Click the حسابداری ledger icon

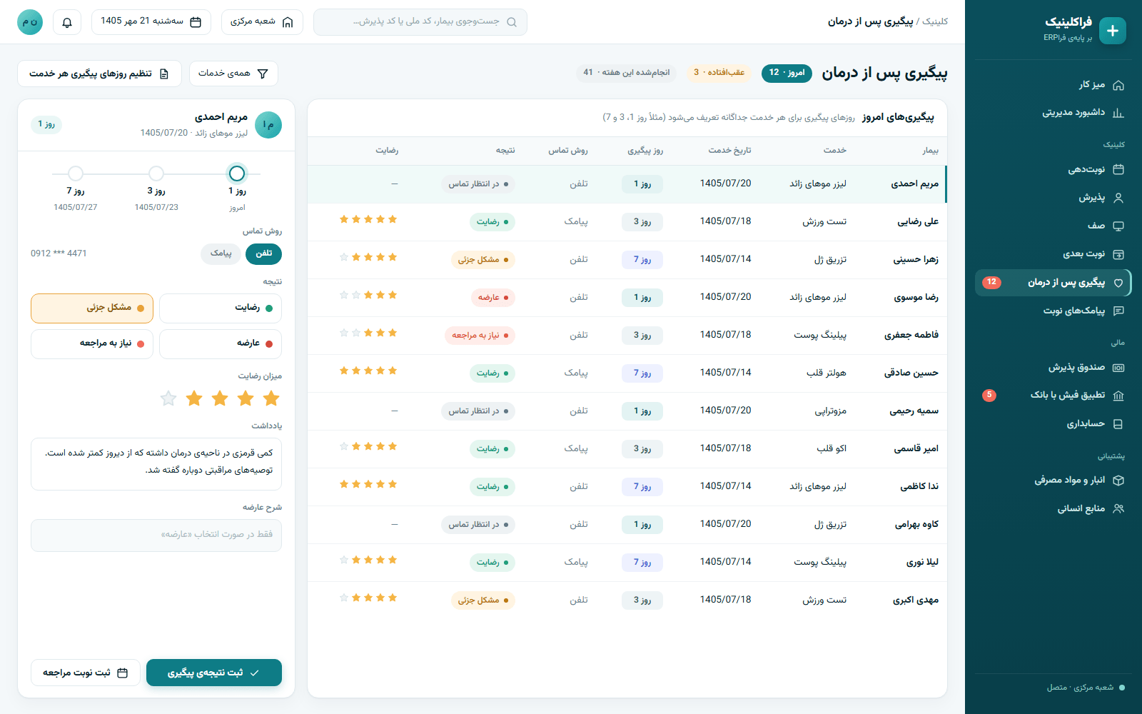coord(1118,424)
